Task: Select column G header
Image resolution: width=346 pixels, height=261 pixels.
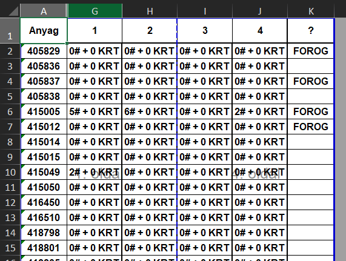Action: point(95,11)
